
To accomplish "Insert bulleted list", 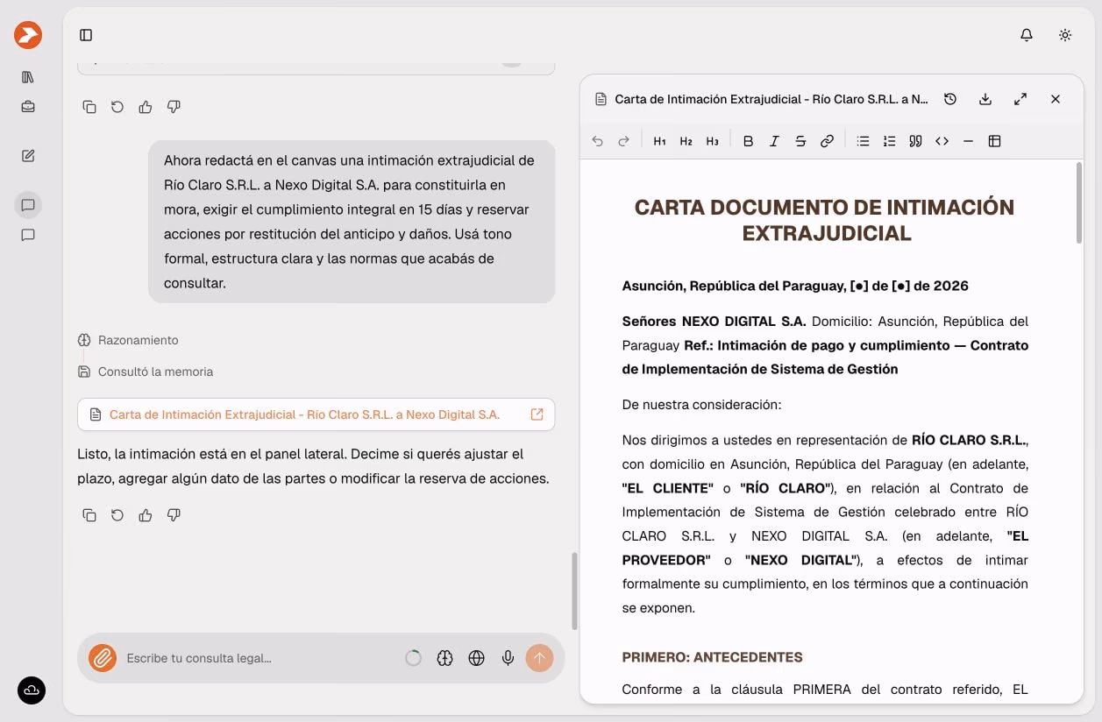I will pos(863,141).
